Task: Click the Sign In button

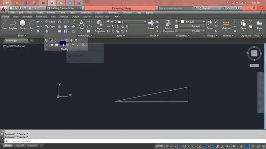Action: pos(204,8)
